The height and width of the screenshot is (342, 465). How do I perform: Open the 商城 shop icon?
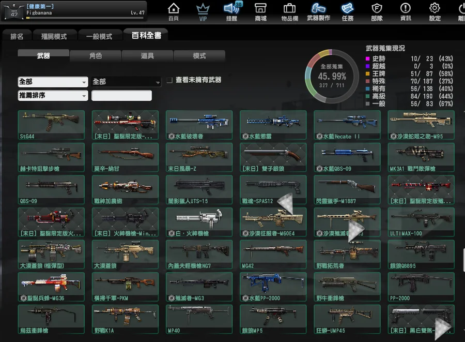click(x=261, y=12)
